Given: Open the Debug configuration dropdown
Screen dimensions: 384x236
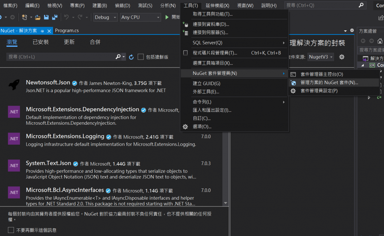Looking at the screenshot, I should tap(105, 17).
